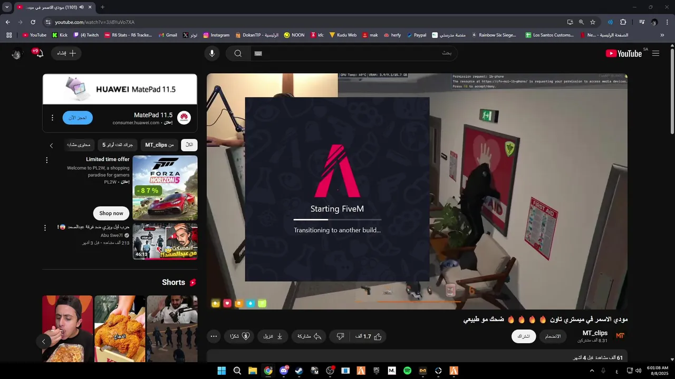Bookmark this page with star icon
Viewport: 675px width, 379px height.
[x=593, y=22]
